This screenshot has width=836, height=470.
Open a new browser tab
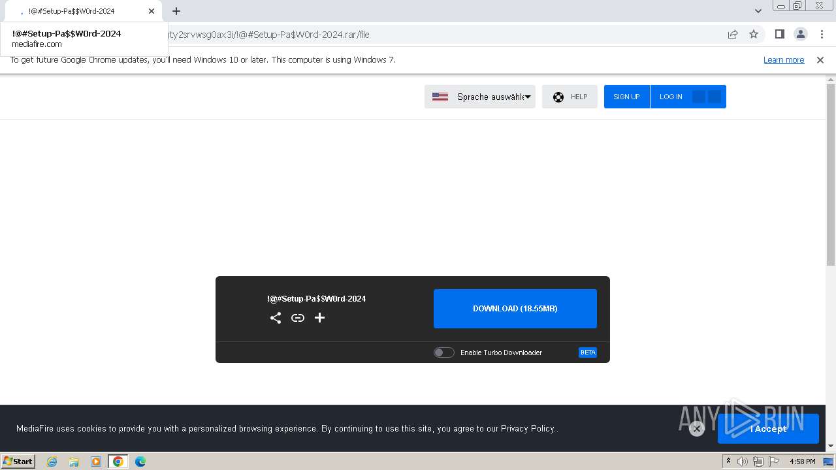coord(176,11)
